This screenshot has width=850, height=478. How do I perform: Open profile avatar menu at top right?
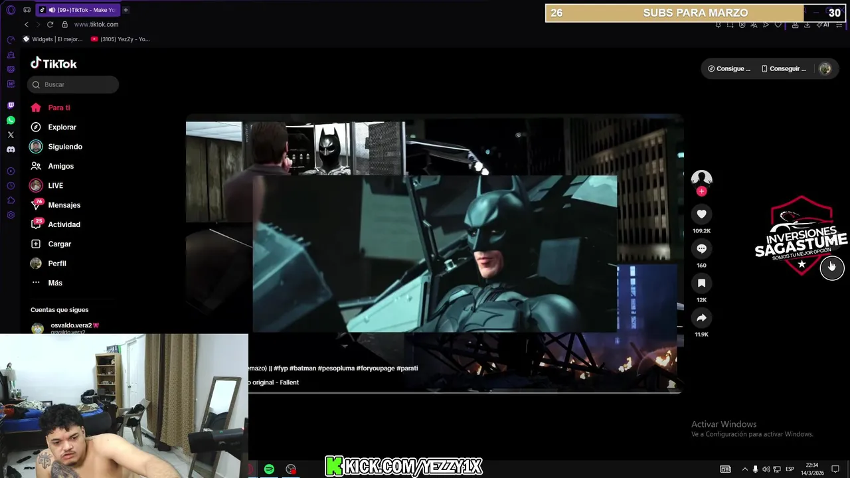[825, 68]
